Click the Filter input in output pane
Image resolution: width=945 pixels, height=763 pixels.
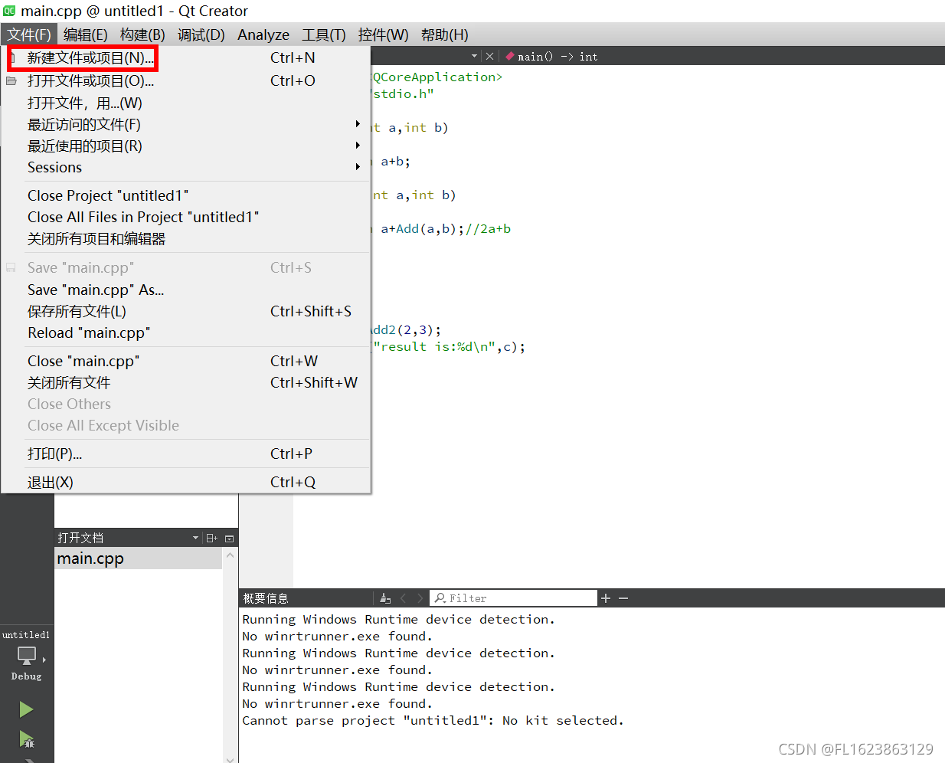click(x=514, y=598)
